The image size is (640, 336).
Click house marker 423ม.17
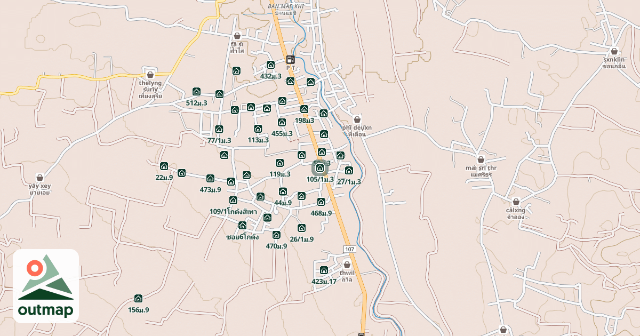click(x=324, y=270)
